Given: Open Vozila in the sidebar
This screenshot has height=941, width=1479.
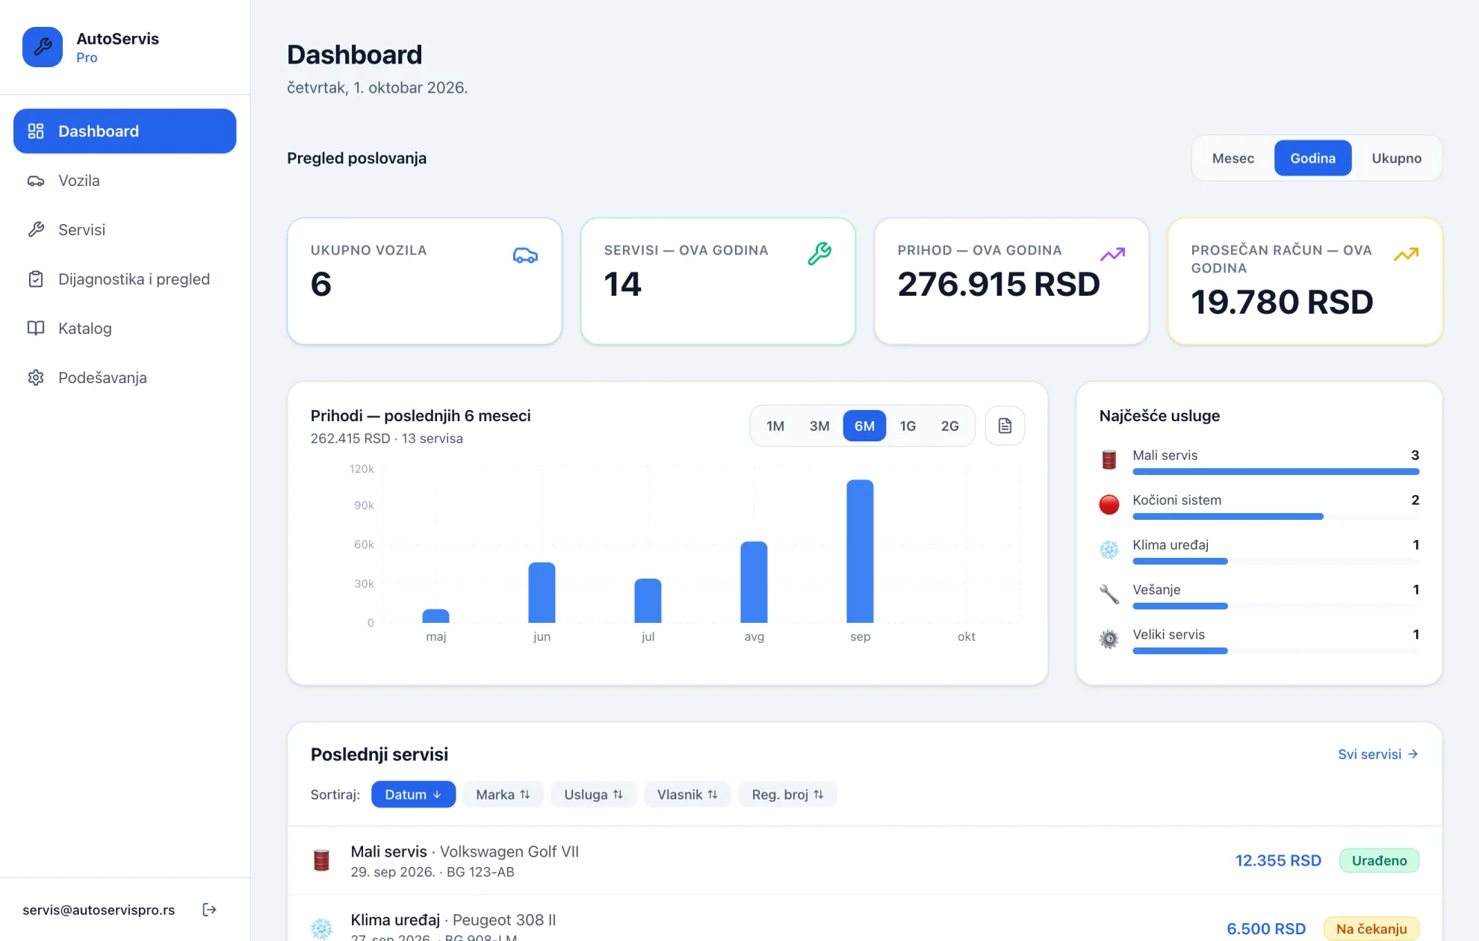Looking at the screenshot, I should 125,180.
